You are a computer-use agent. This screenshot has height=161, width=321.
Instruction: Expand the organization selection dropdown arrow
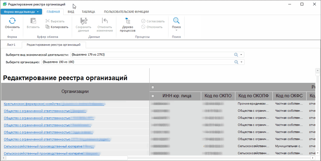[x=241, y=62]
